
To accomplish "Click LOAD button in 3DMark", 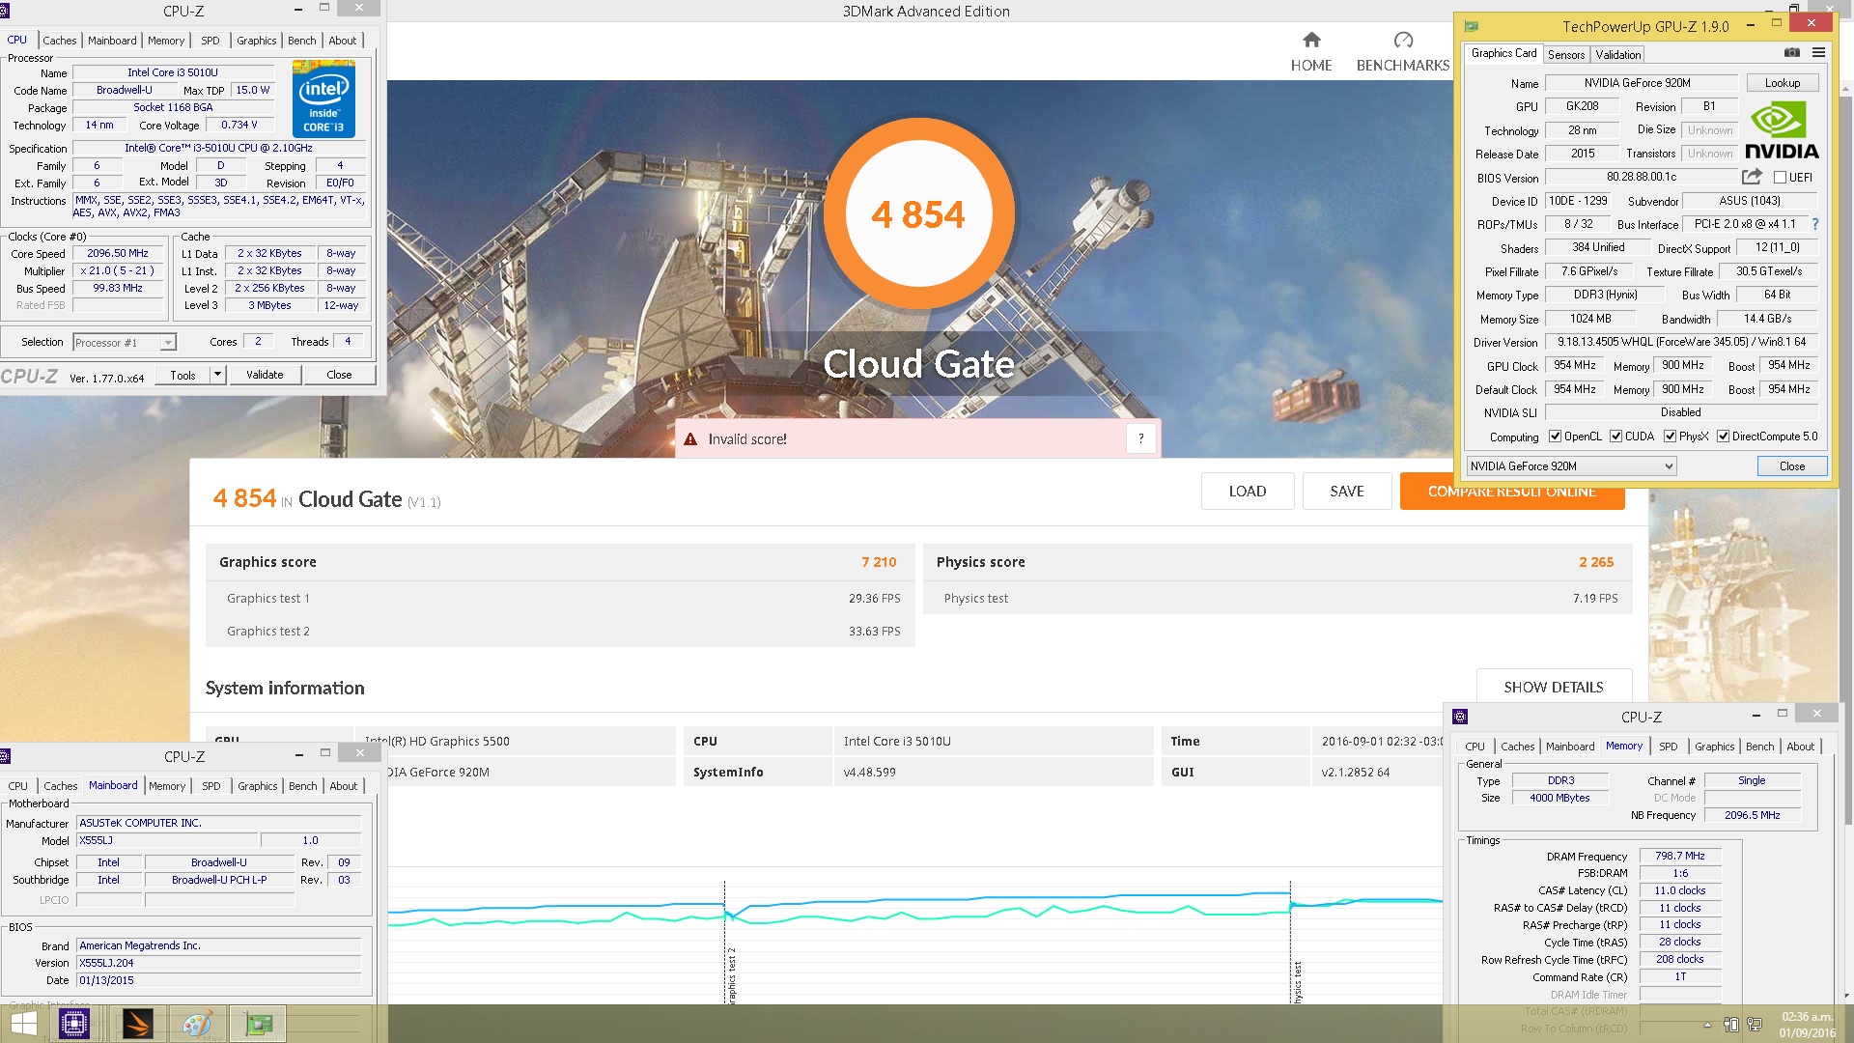I will [1248, 492].
